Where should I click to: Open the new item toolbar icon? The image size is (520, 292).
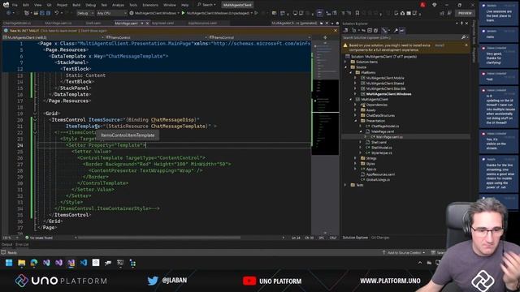[27, 13]
